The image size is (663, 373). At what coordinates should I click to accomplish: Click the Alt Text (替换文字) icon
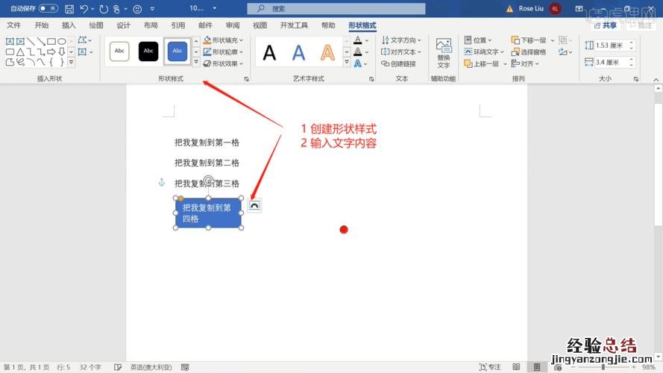443,52
